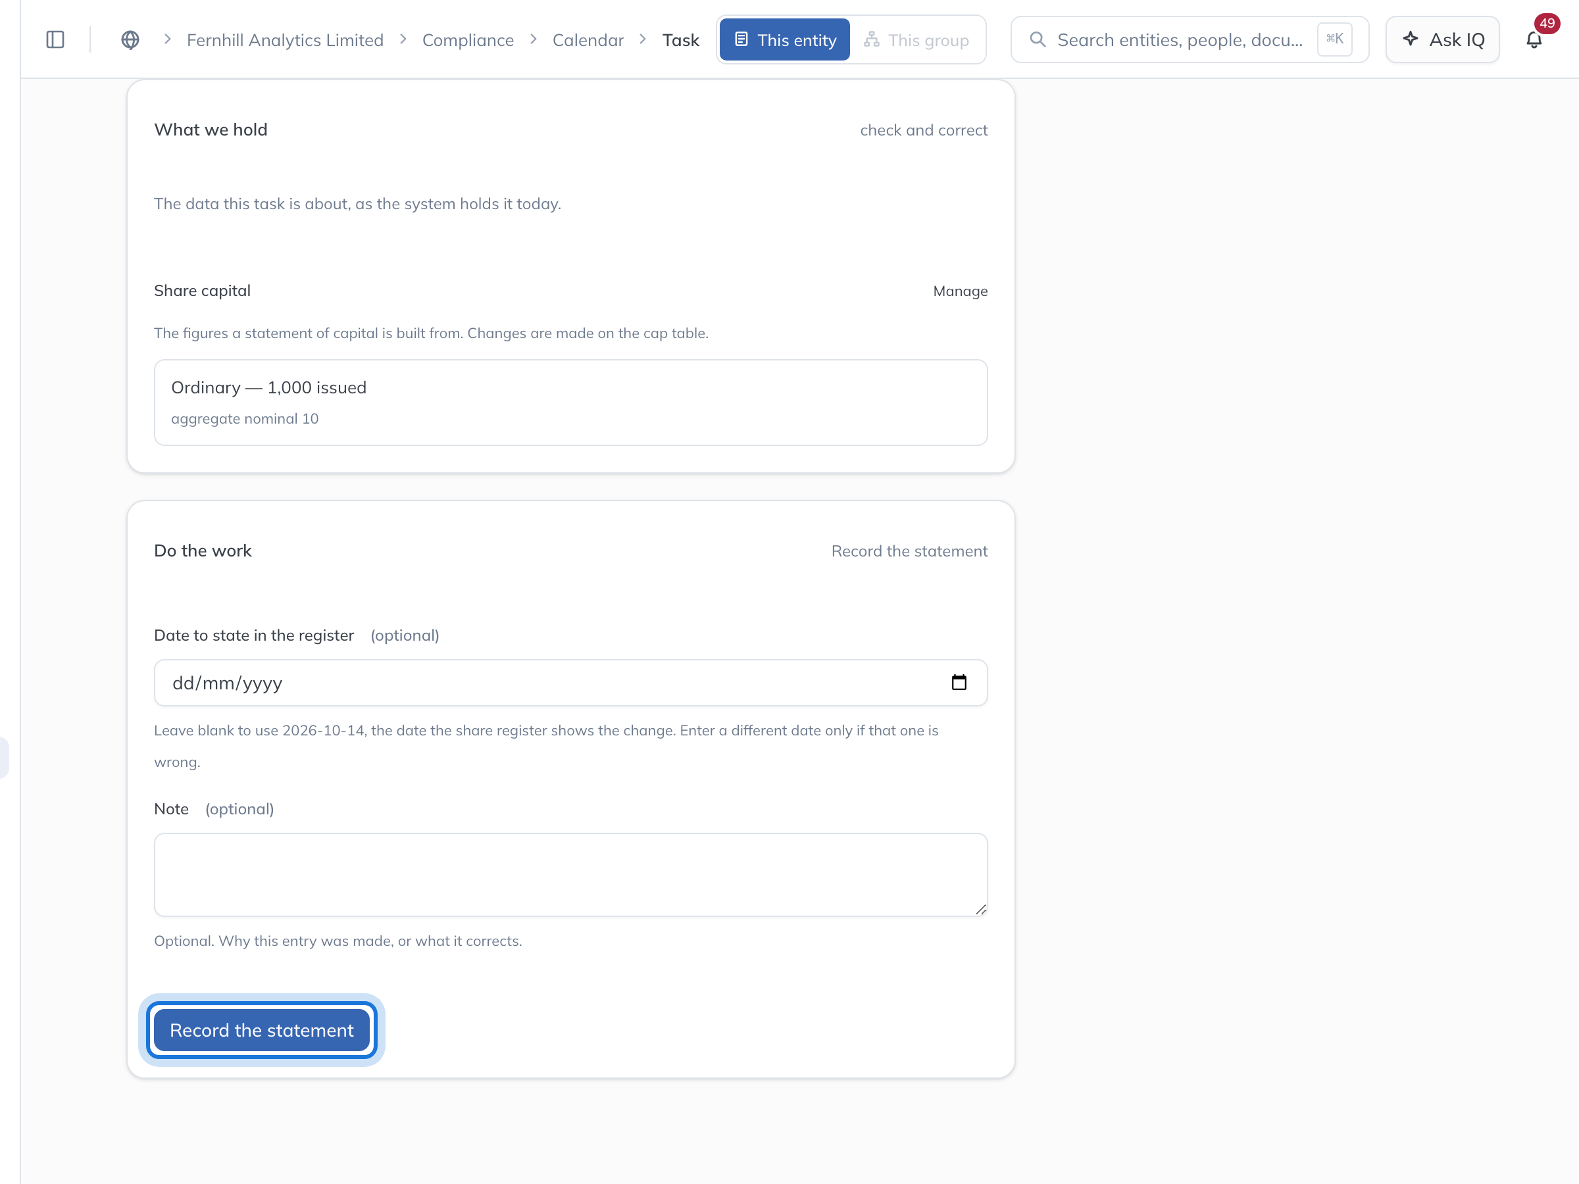The image size is (1579, 1184).
Task: Click the date to state input
Action: pyautogui.click(x=570, y=682)
